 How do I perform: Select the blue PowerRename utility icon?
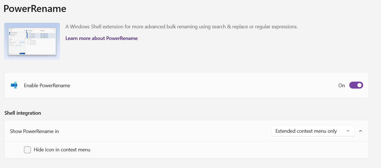pyautogui.click(x=14, y=85)
